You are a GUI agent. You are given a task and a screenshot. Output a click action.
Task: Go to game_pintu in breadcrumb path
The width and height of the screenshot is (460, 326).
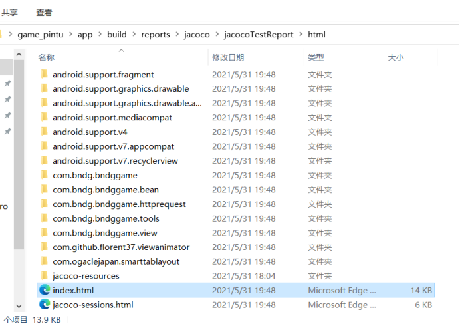click(41, 35)
